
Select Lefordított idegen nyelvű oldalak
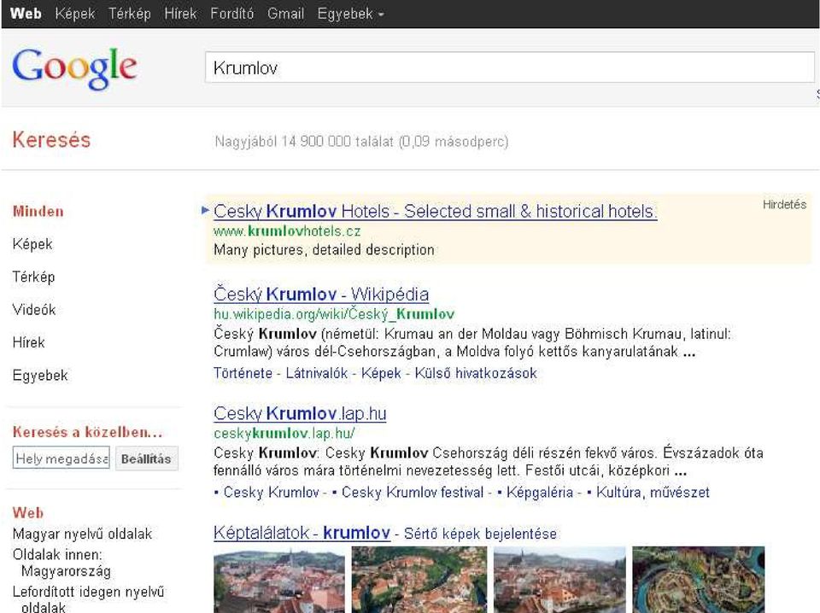pyautogui.click(x=88, y=599)
